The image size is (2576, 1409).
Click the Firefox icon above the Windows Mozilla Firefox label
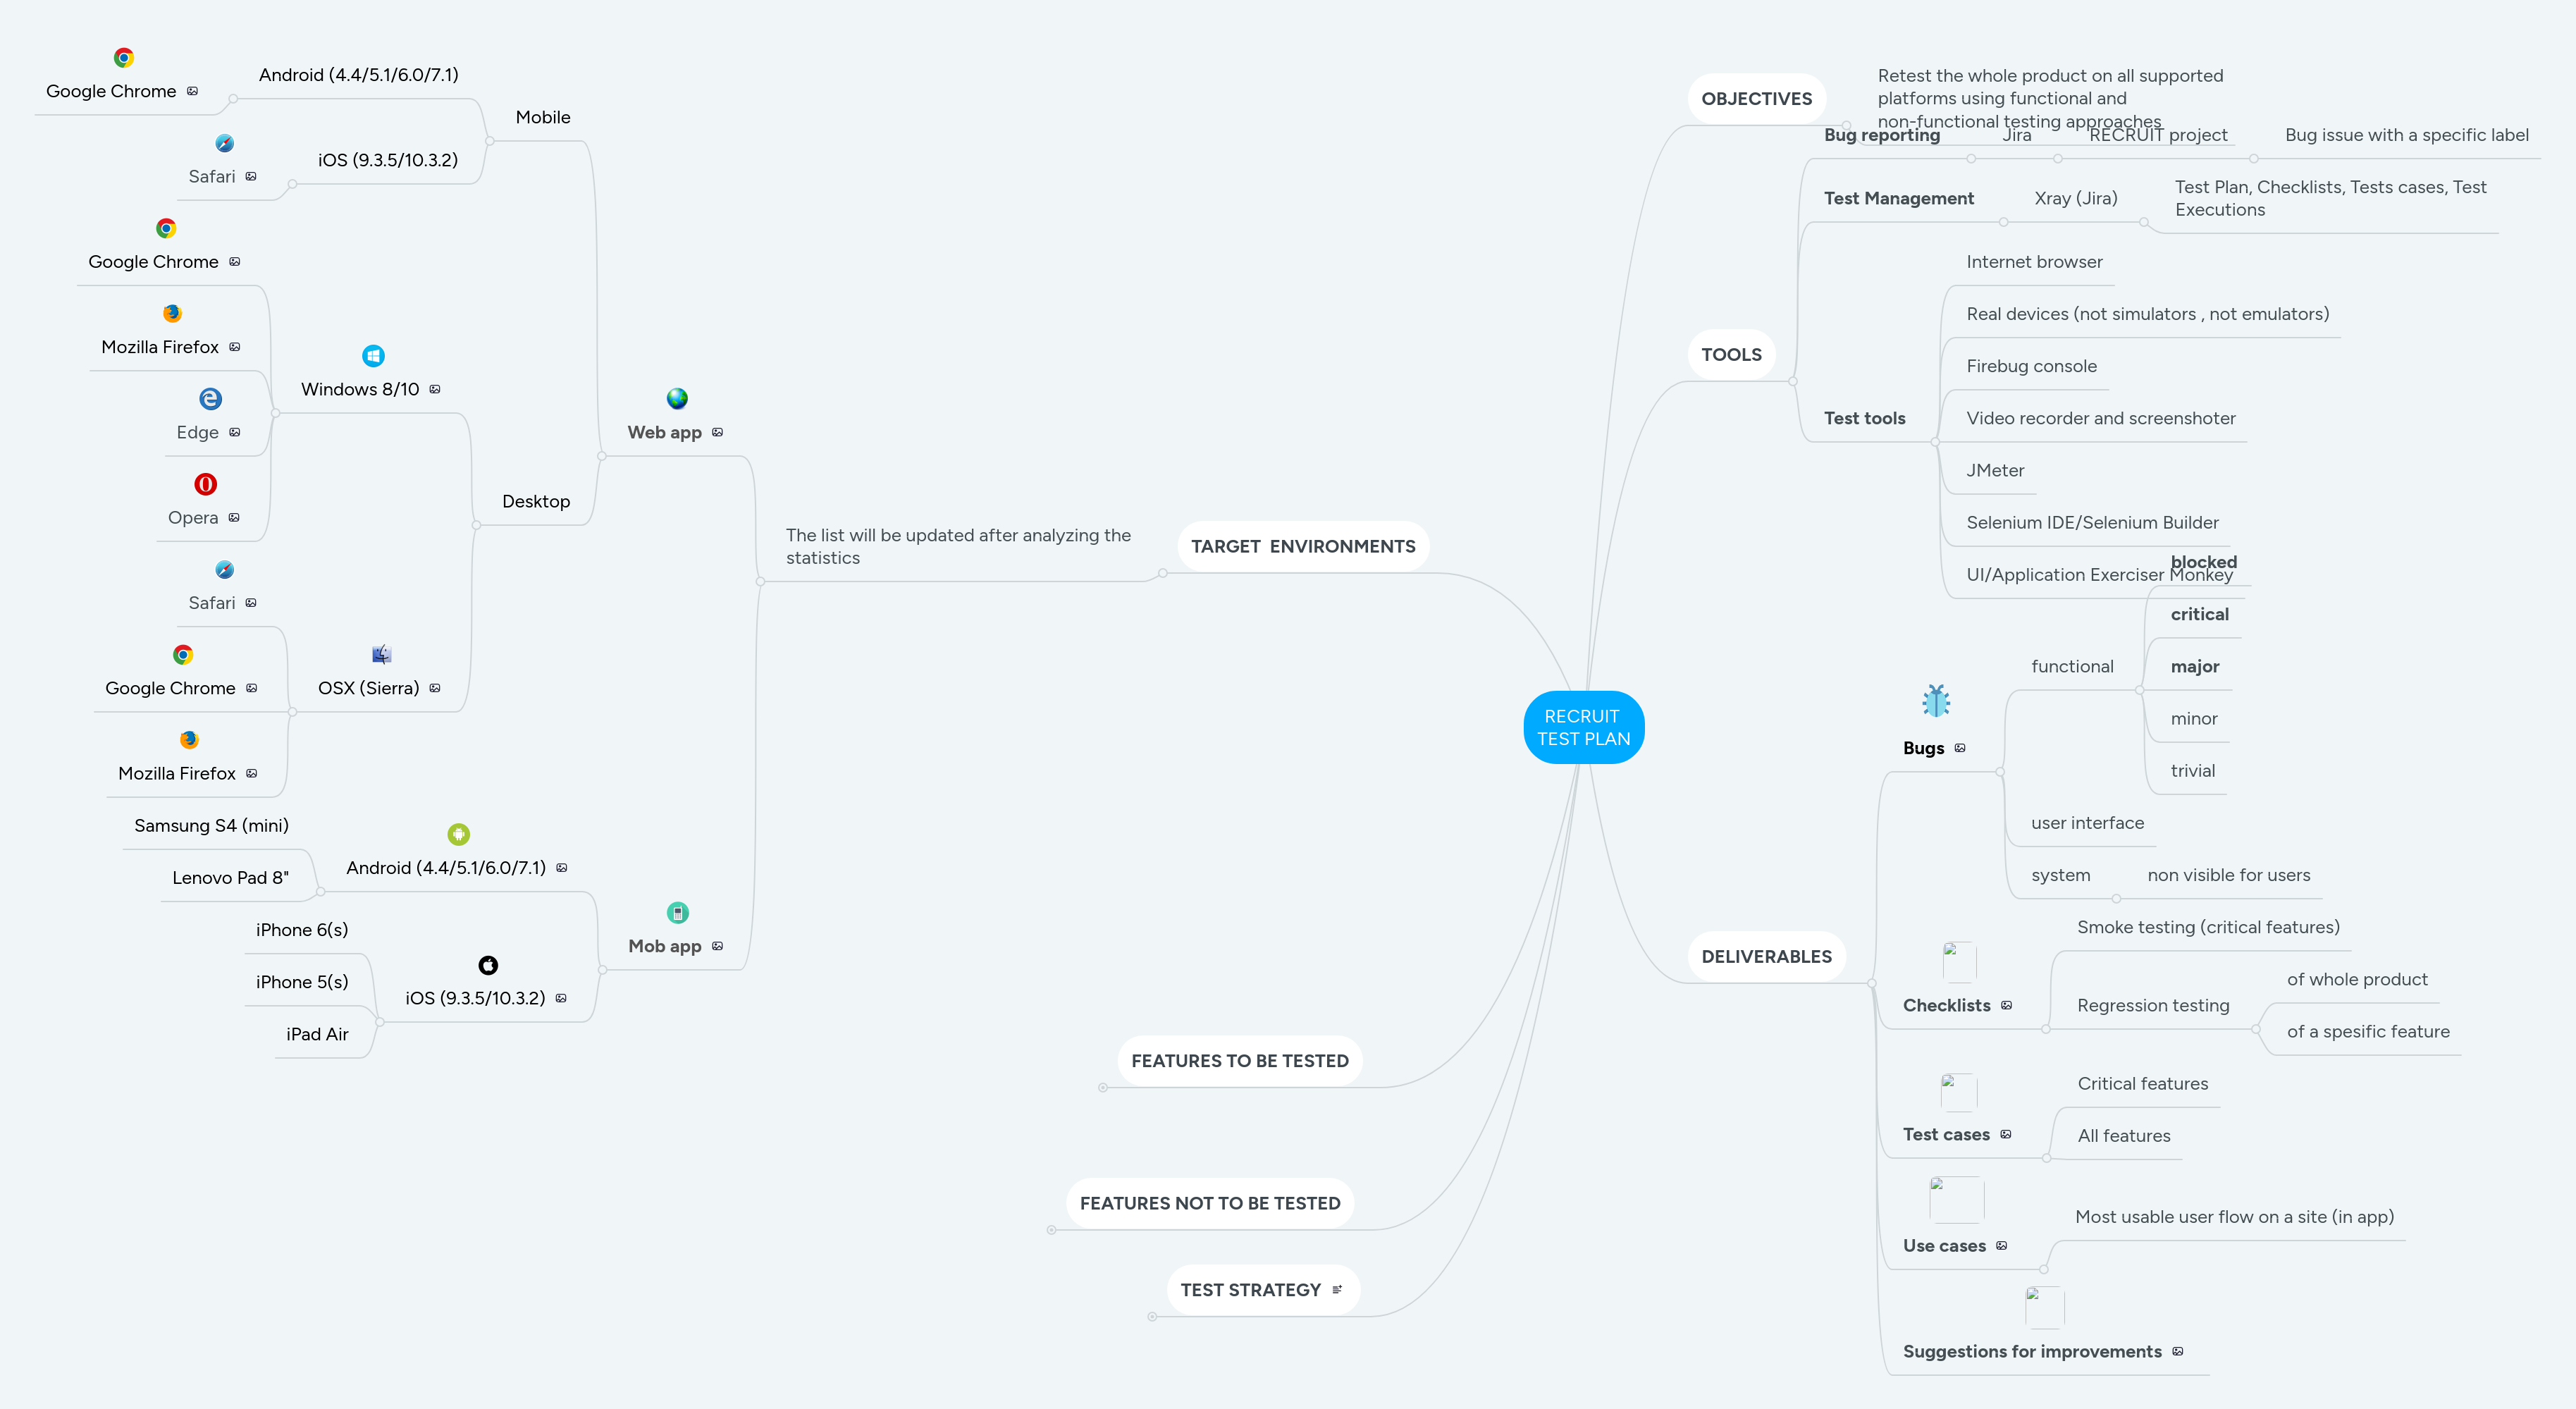pyautogui.click(x=172, y=313)
